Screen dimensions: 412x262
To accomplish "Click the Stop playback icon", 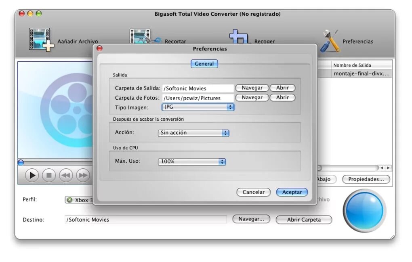I will click(x=48, y=175).
